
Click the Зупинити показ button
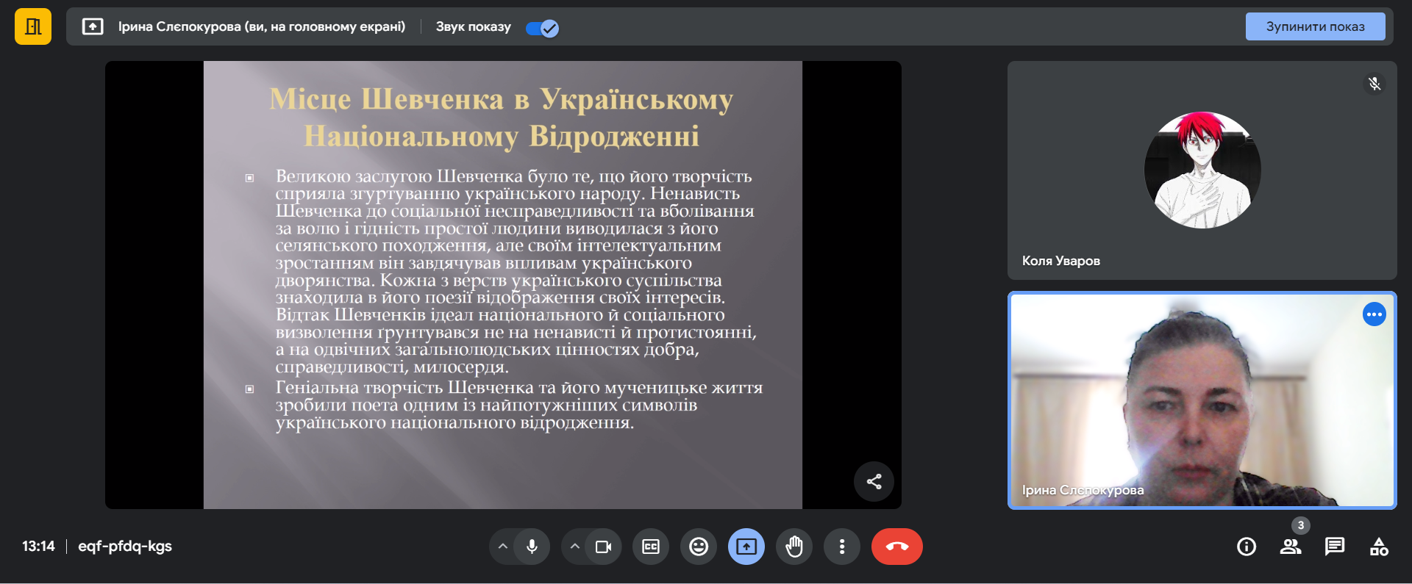coord(1314,26)
